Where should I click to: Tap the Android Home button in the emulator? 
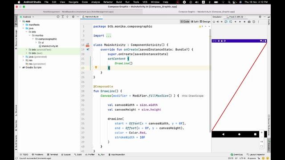point(239,134)
